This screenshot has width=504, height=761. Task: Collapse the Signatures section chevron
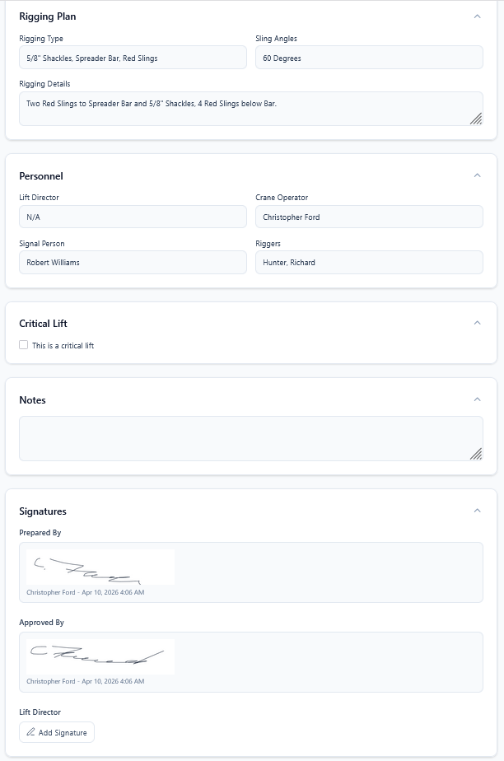(477, 511)
